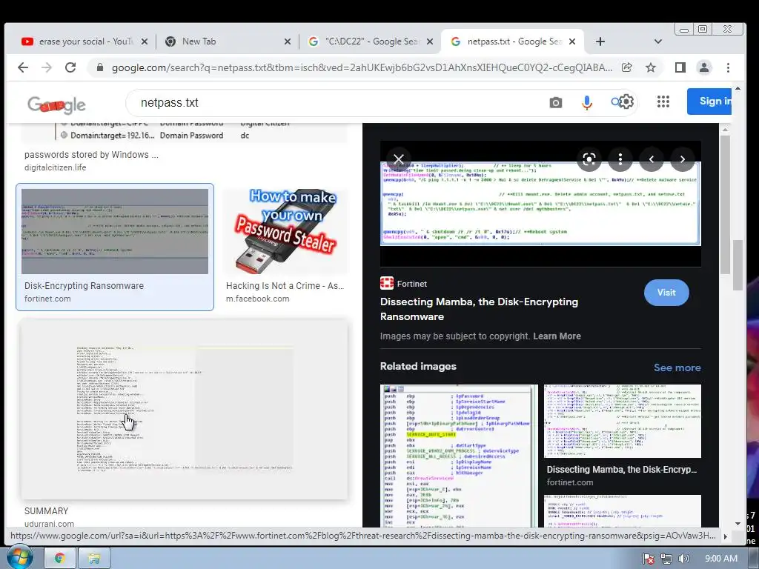Open related assembly code image with yellow highlight

tap(459, 456)
